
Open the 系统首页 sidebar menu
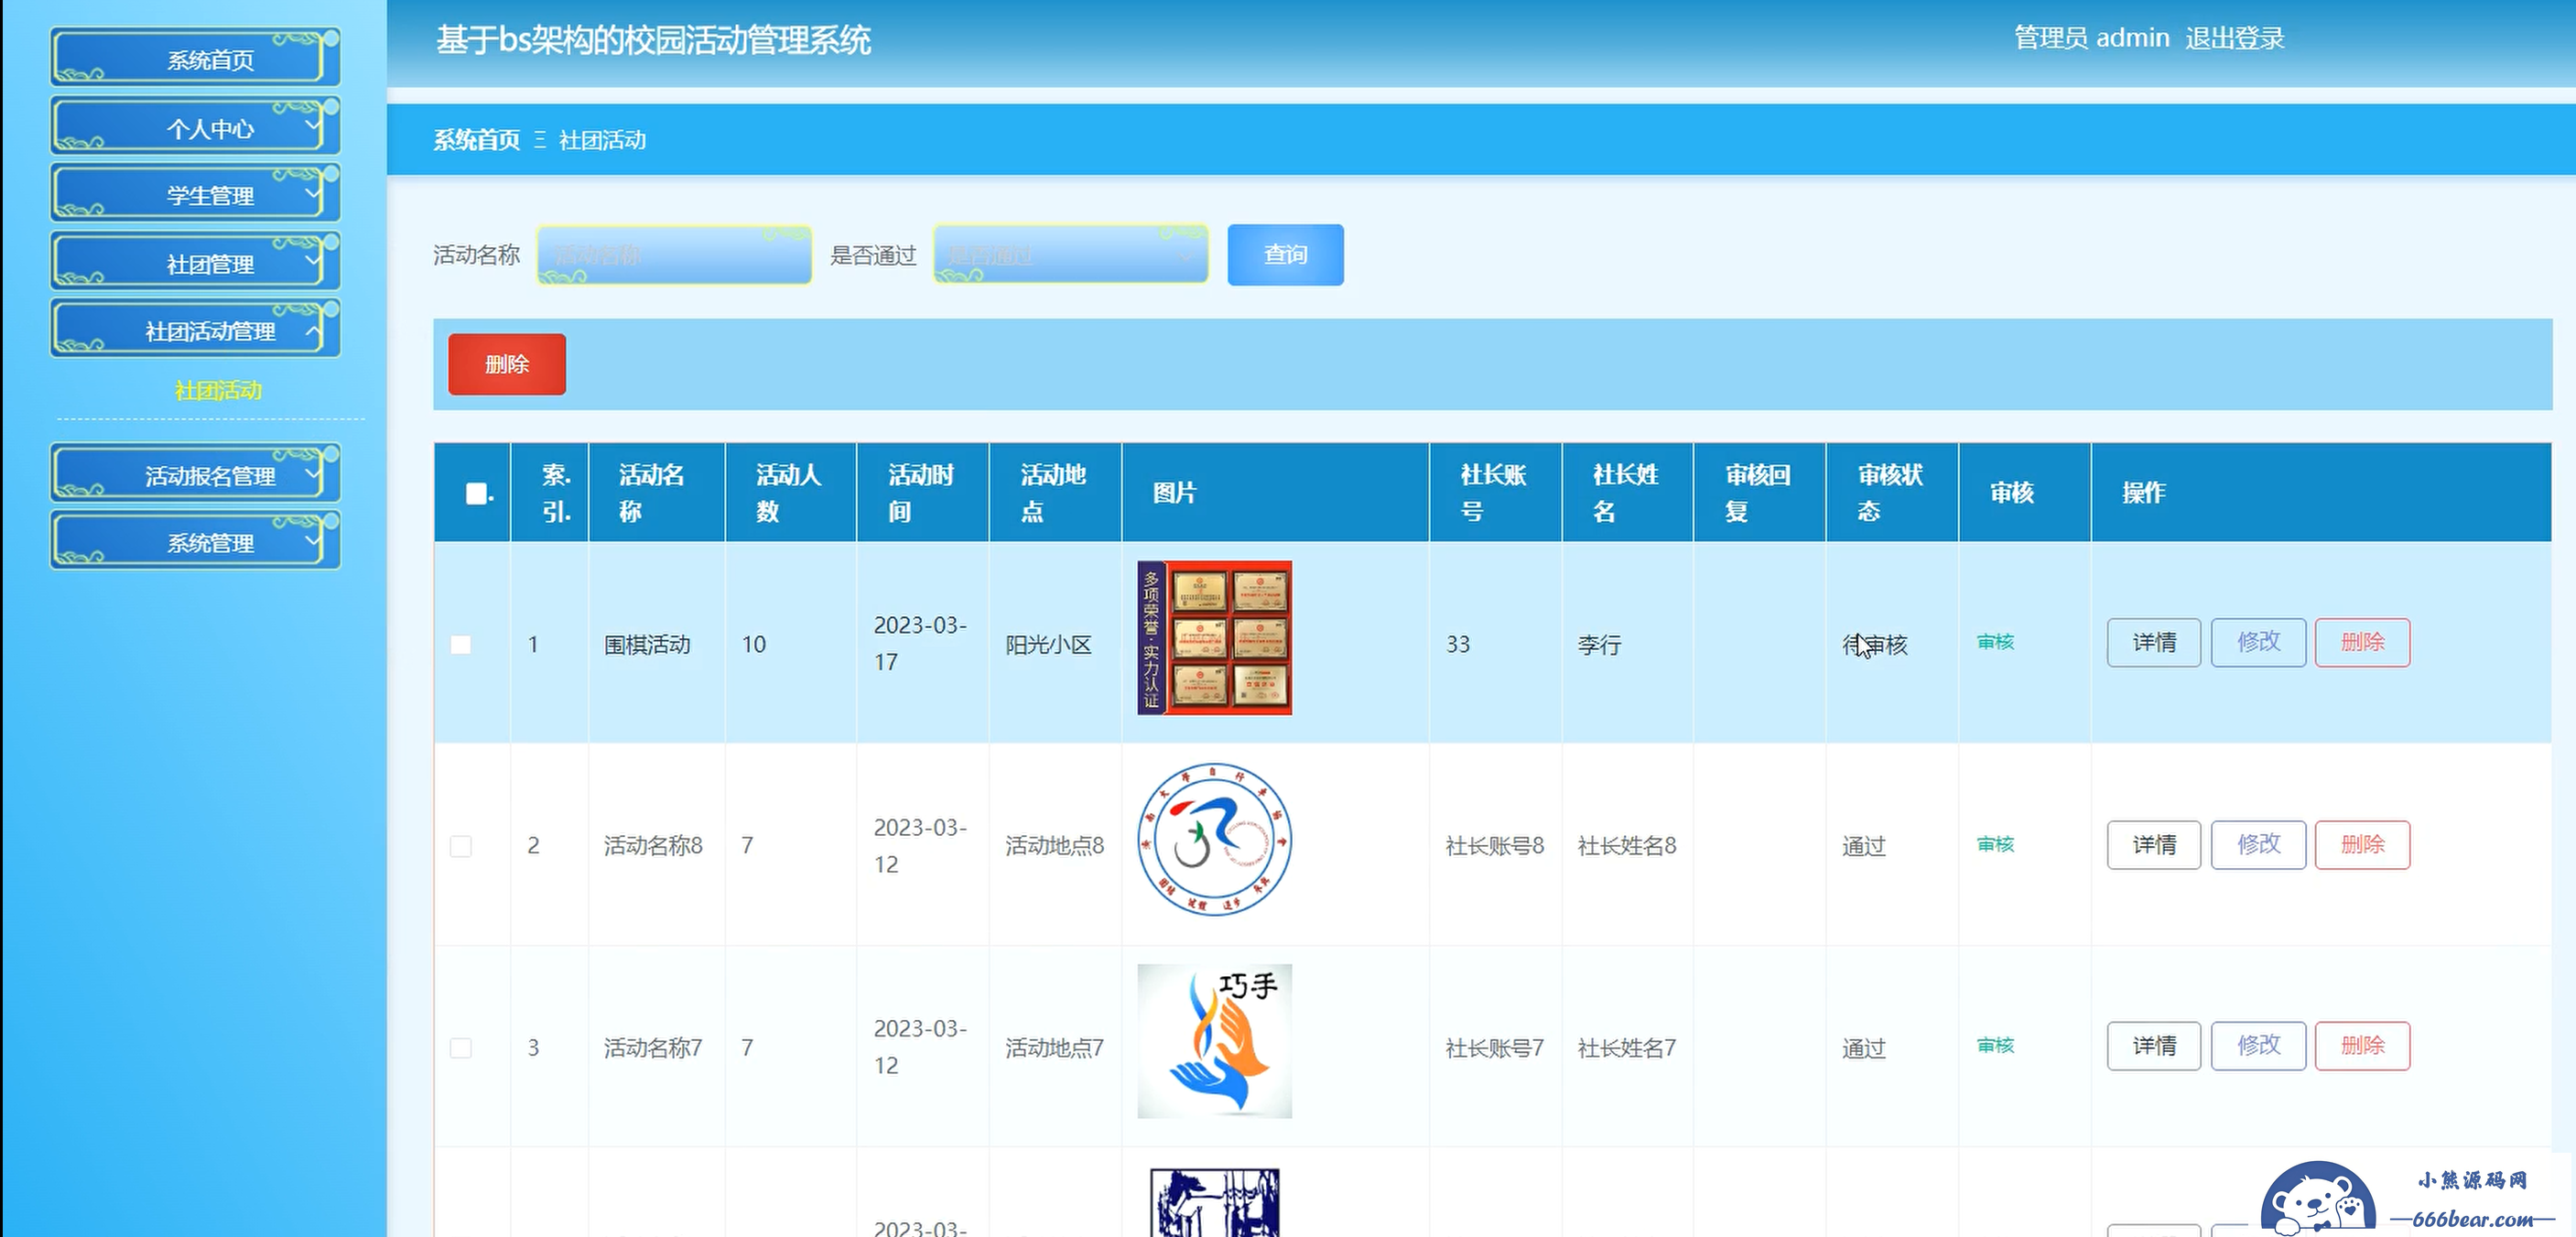point(195,58)
